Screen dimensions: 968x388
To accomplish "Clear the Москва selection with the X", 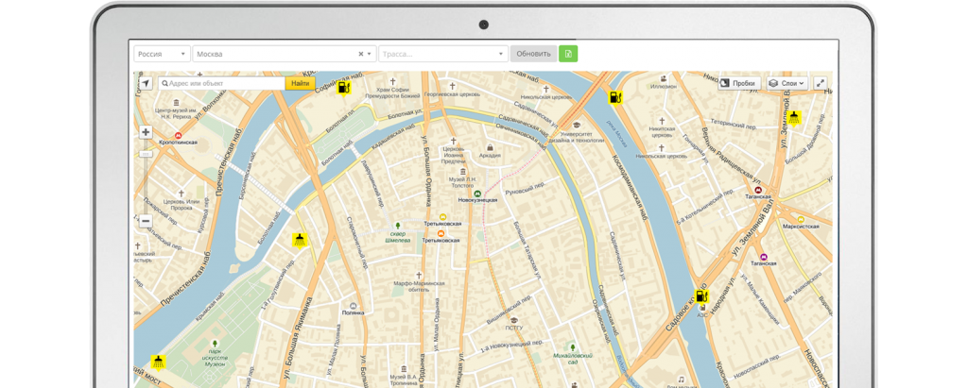I will [360, 54].
